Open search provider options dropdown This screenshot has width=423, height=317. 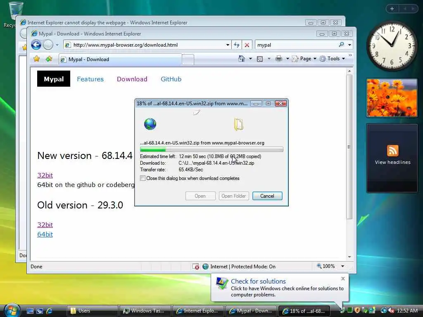coord(349,45)
